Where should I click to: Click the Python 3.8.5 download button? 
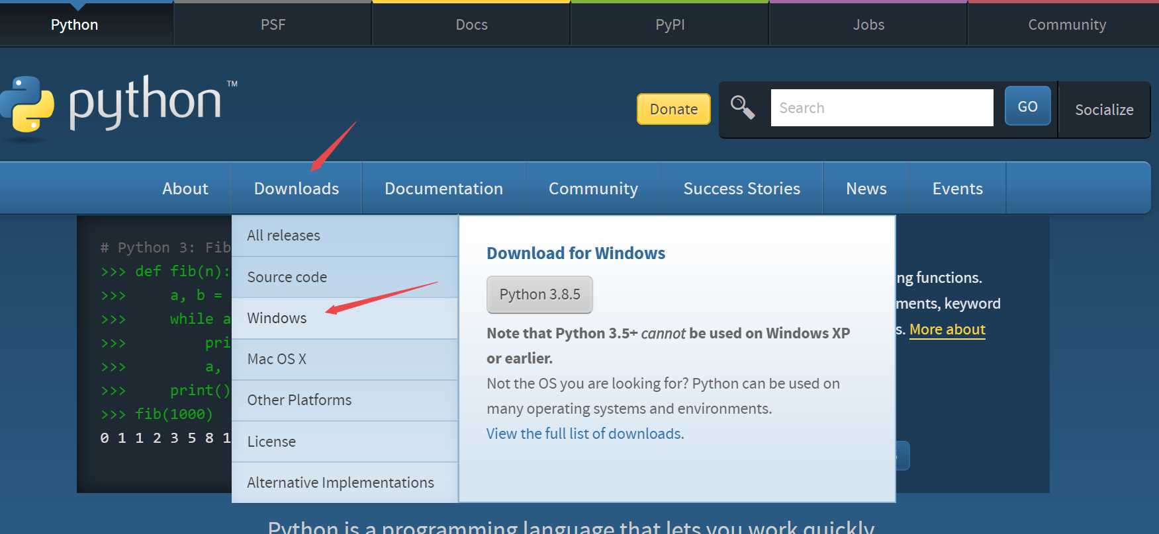pos(539,294)
